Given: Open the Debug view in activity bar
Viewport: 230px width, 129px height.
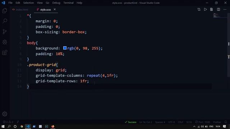Looking at the screenshot, I should tap(5, 42).
